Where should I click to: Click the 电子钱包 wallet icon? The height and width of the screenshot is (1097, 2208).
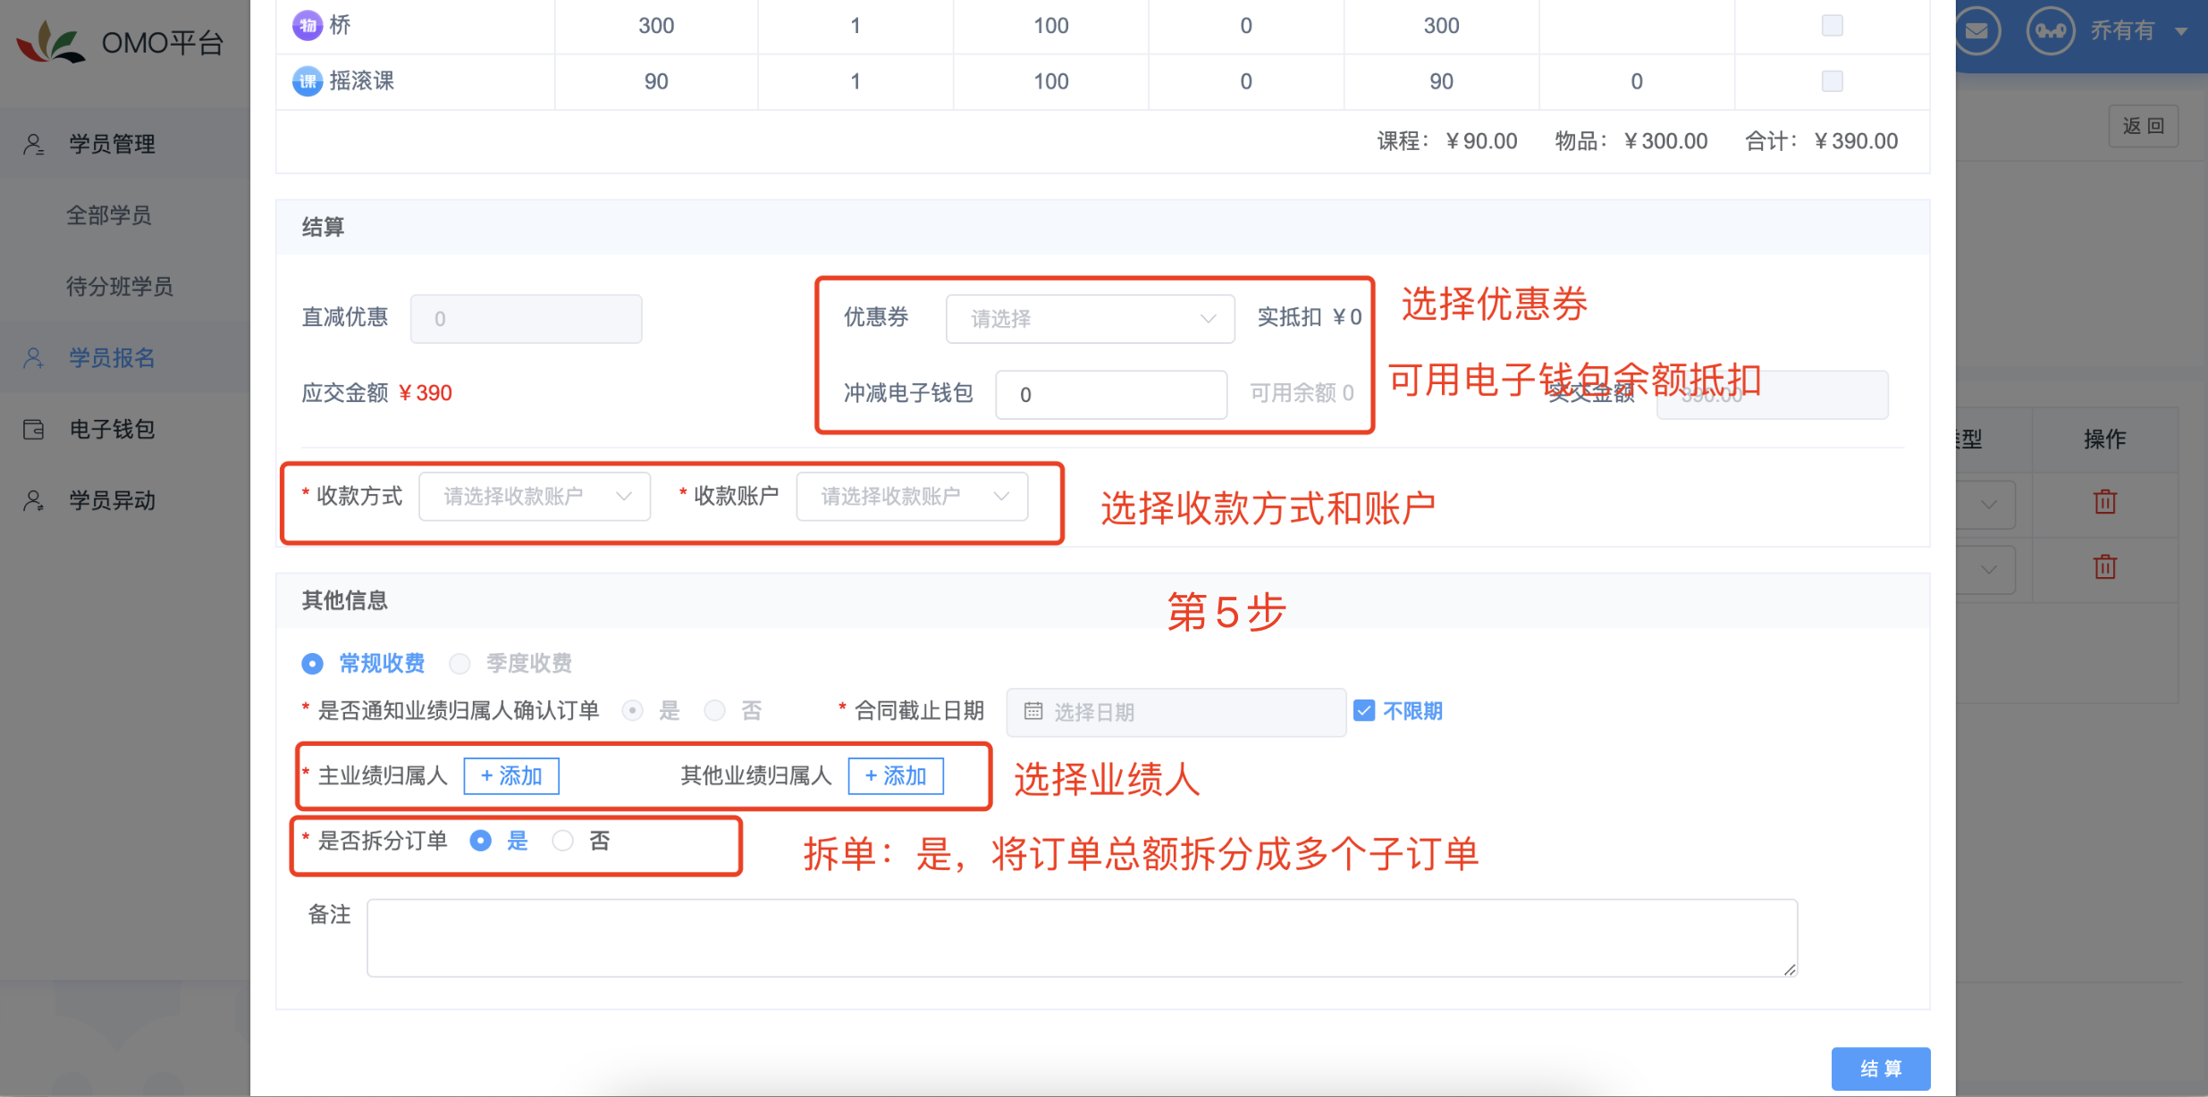click(34, 430)
